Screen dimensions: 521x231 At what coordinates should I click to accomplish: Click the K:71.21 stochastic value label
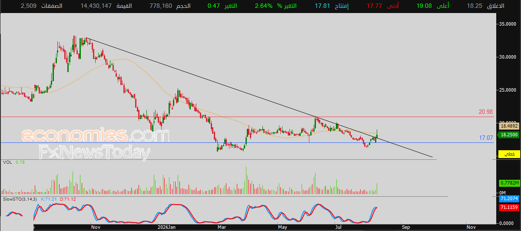pos(49,199)
